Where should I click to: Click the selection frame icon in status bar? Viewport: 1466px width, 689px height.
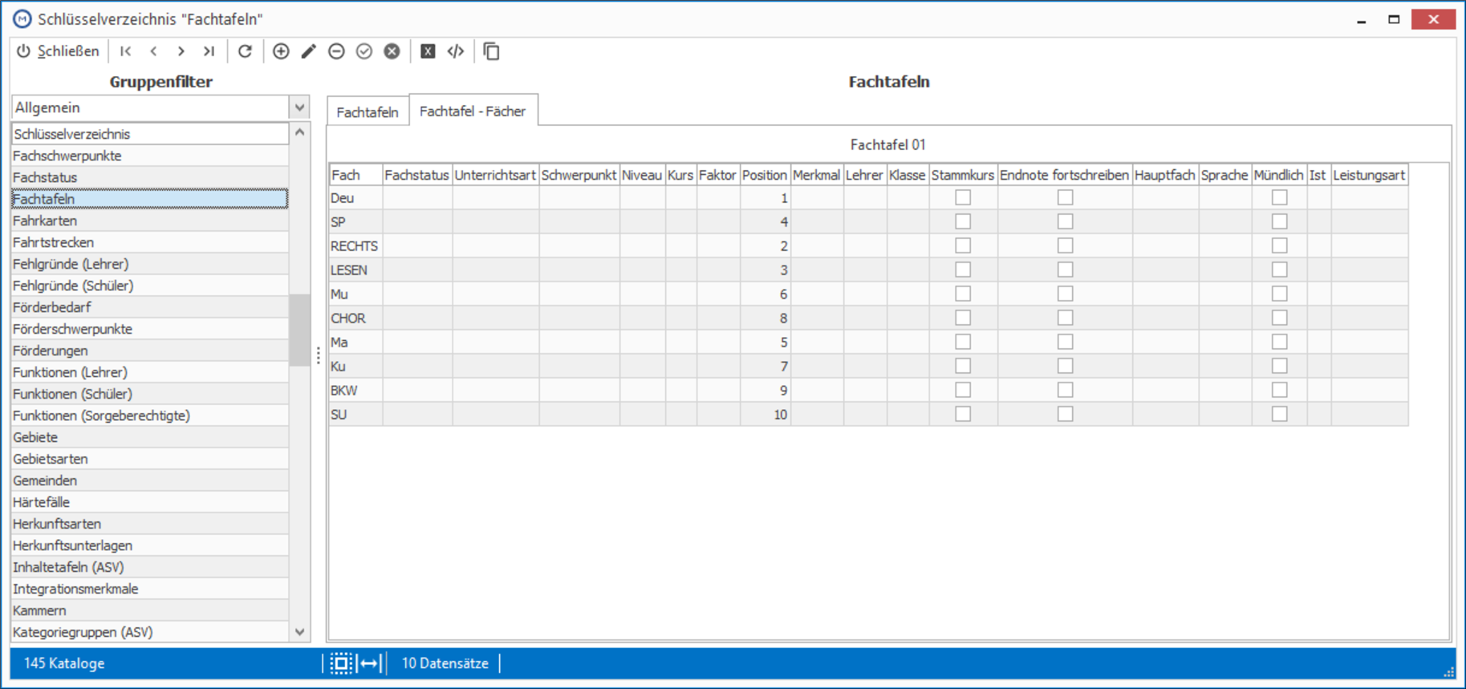tap(341, 663)
